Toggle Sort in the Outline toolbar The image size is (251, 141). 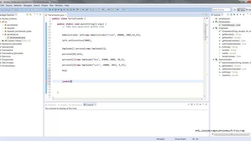click(x=231, y=14)
